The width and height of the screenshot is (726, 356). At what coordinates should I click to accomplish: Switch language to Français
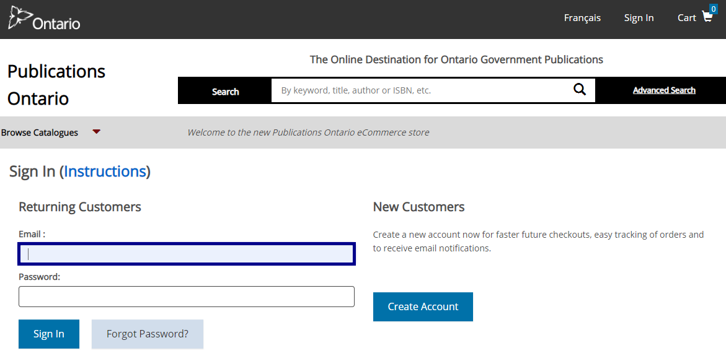coord(582,18)
